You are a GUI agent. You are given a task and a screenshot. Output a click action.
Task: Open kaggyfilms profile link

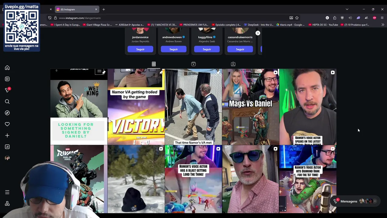click(x=205, y=37)
